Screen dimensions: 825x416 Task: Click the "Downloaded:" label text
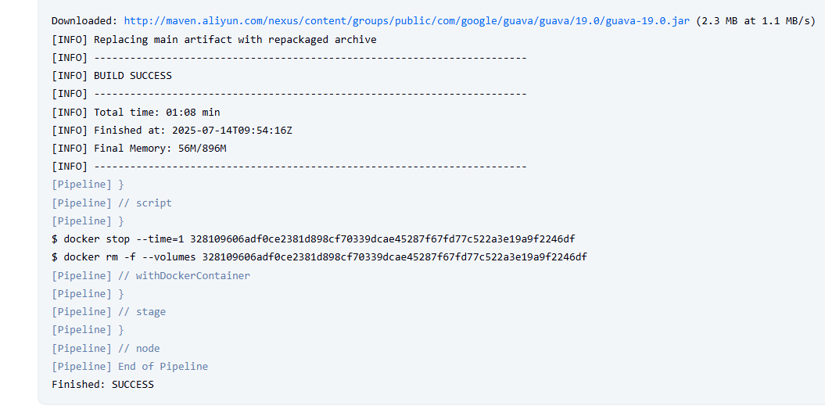(84, 21)
